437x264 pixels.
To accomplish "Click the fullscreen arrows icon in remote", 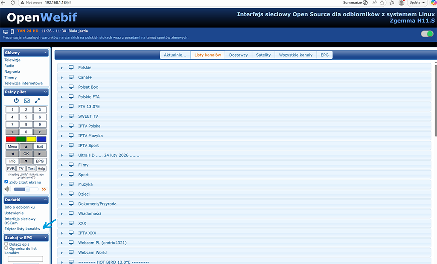I will 38,101.
